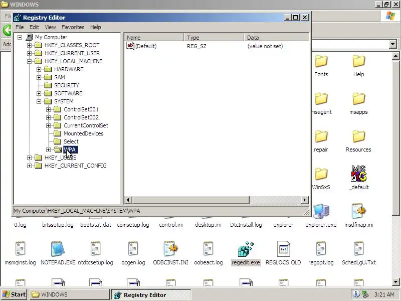
Task: Expand CurrentControlSet key
Action: point(48,126)
